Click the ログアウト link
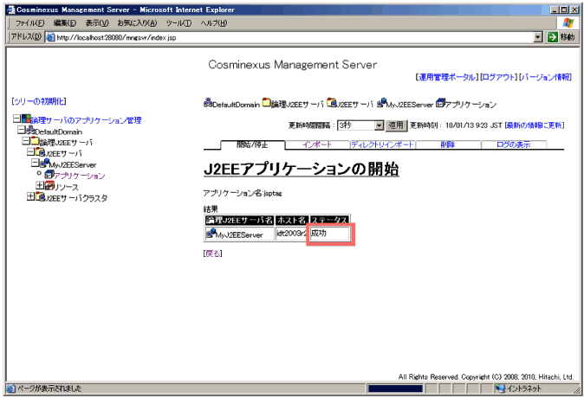 tap(498, 77)
